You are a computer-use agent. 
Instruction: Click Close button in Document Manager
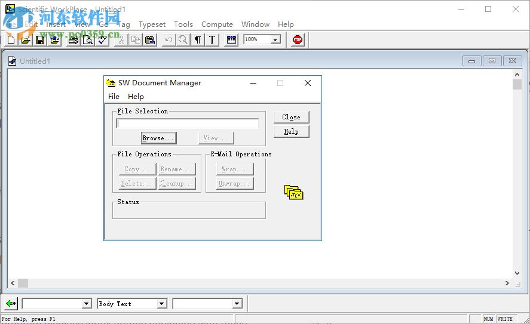[x=291, y=117]
